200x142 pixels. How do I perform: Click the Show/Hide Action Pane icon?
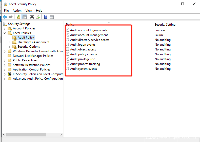pyautogui.click(x=52, y=17)
